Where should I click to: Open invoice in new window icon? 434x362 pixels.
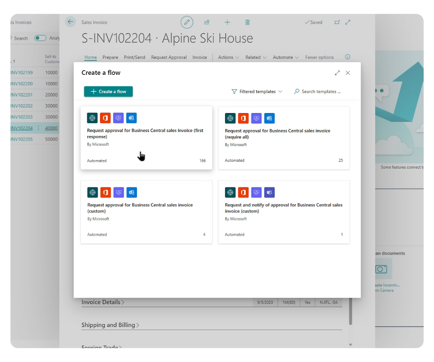(337, 22)
